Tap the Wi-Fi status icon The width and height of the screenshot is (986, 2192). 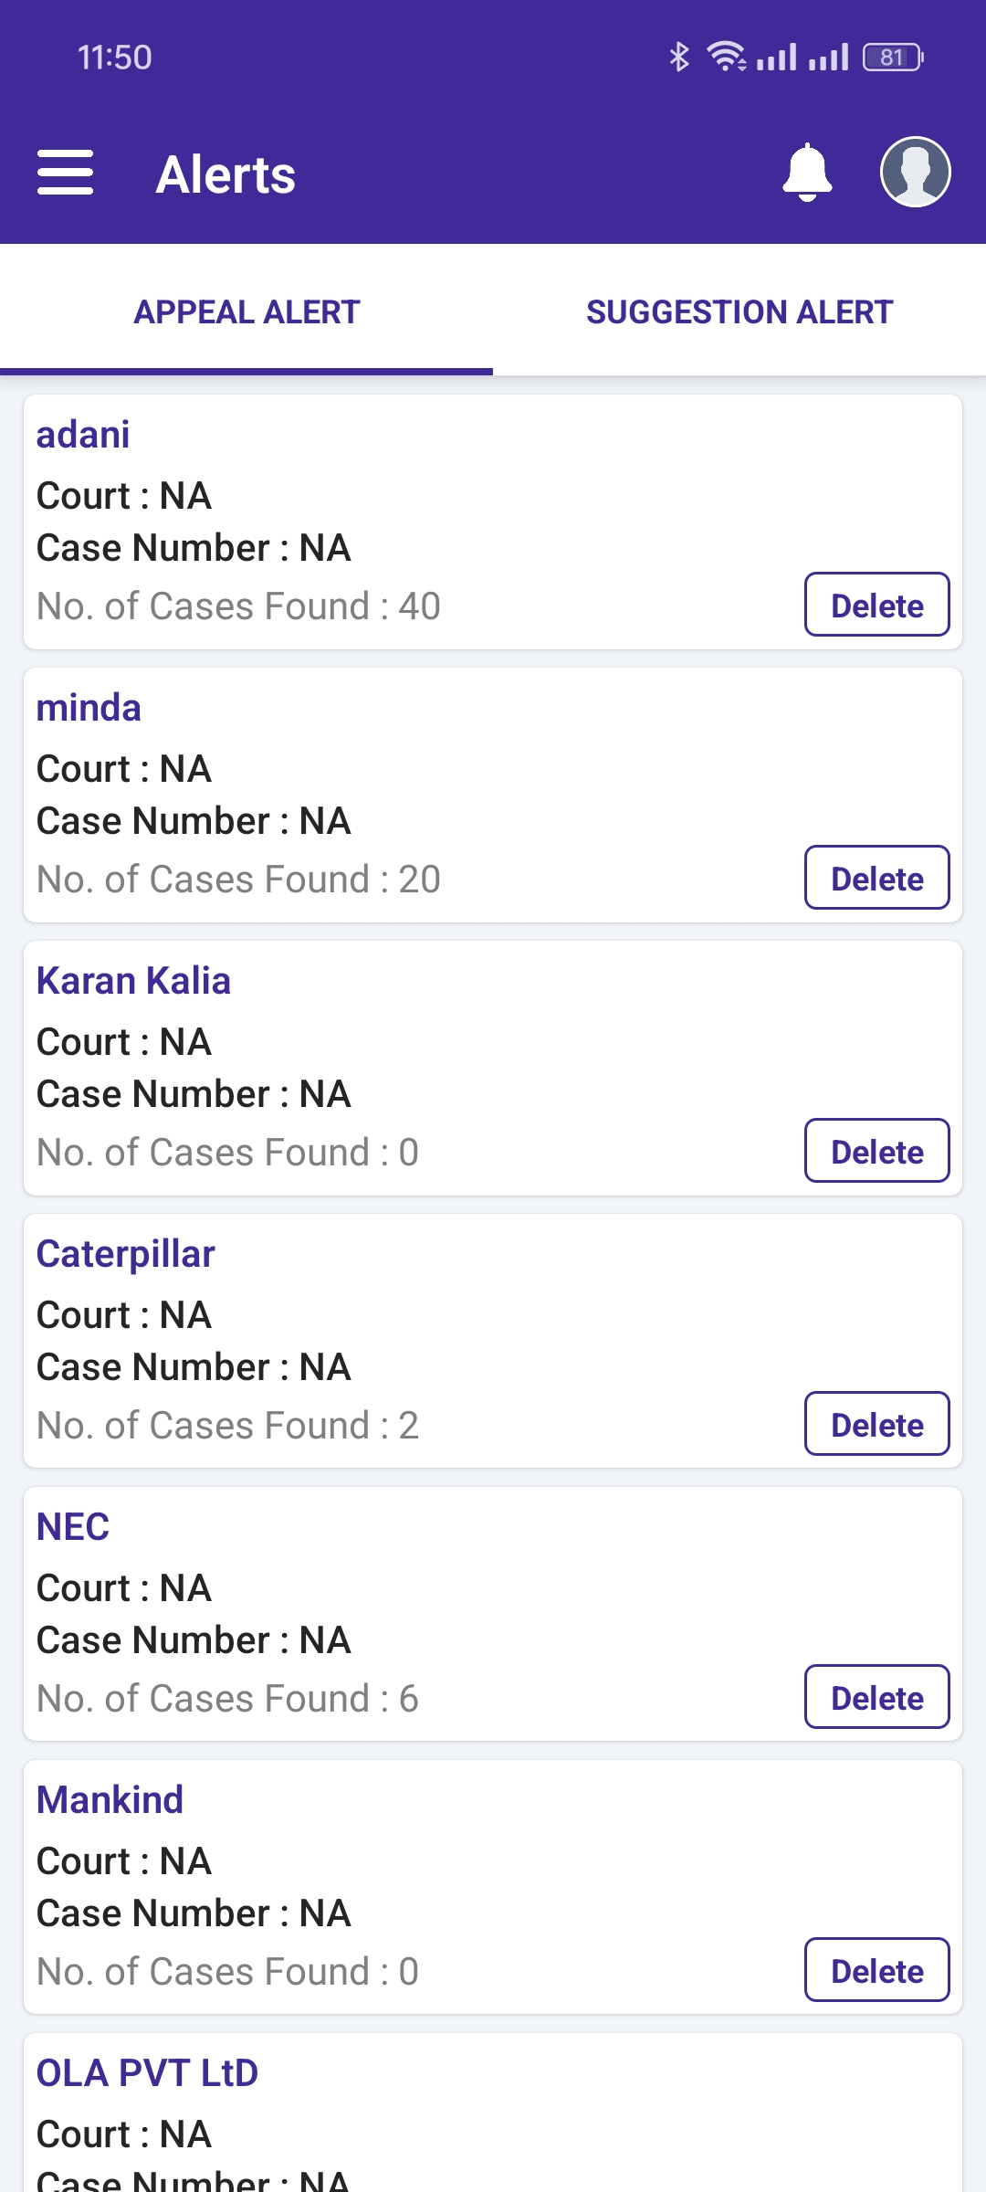click(727, 57)
